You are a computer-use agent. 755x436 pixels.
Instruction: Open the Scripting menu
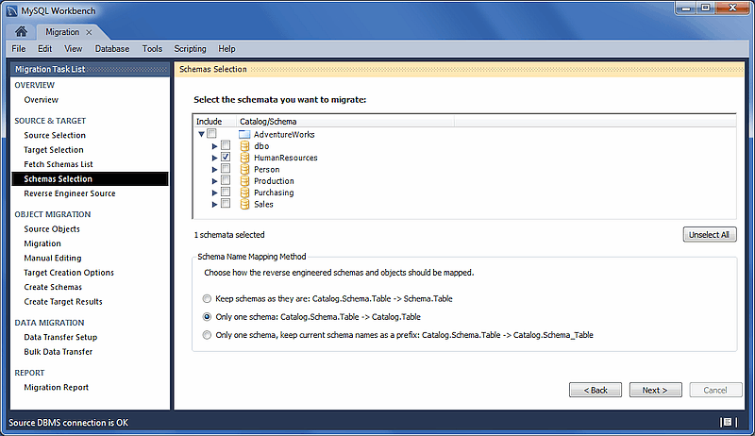(191, 49)
